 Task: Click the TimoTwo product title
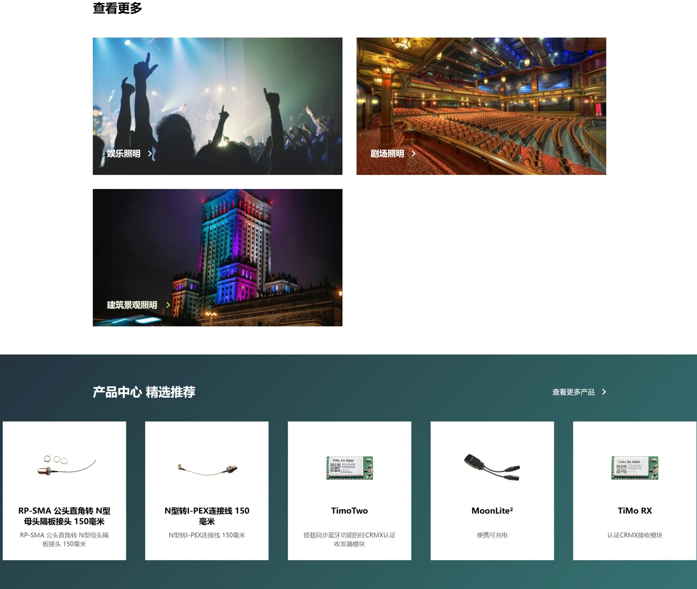349,511
